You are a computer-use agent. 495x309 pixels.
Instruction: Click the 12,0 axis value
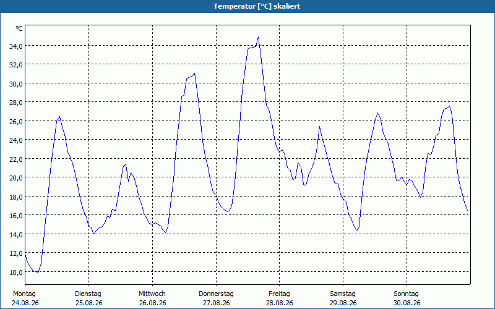tap(16, 253)
